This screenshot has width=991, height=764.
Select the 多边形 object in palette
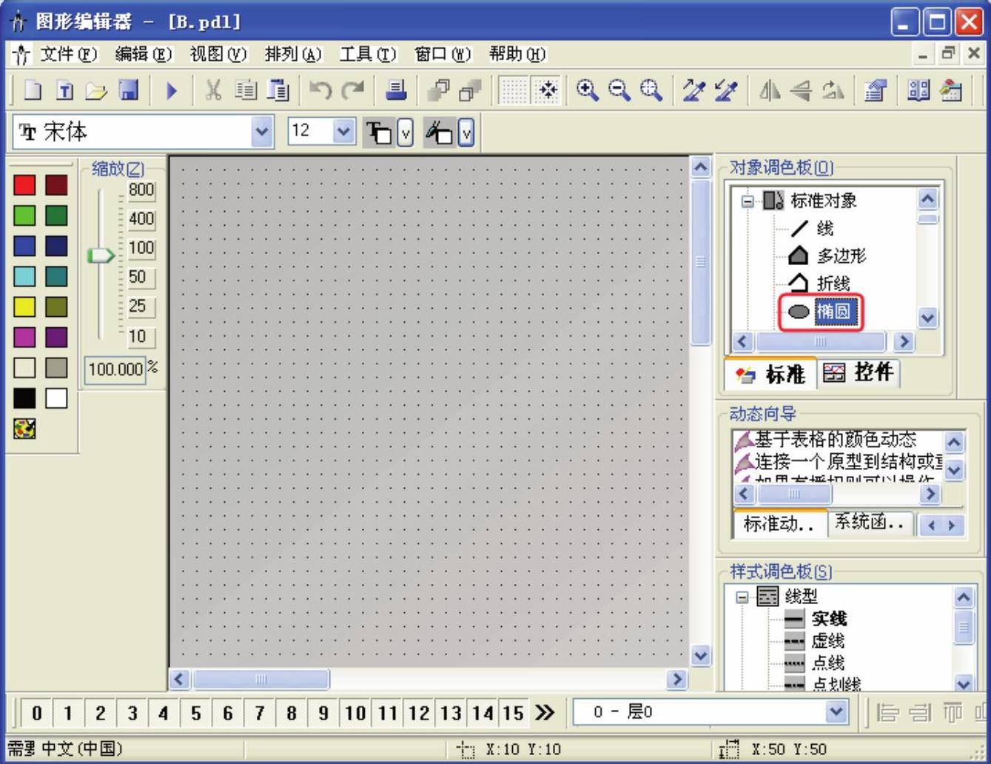[841, 256]
